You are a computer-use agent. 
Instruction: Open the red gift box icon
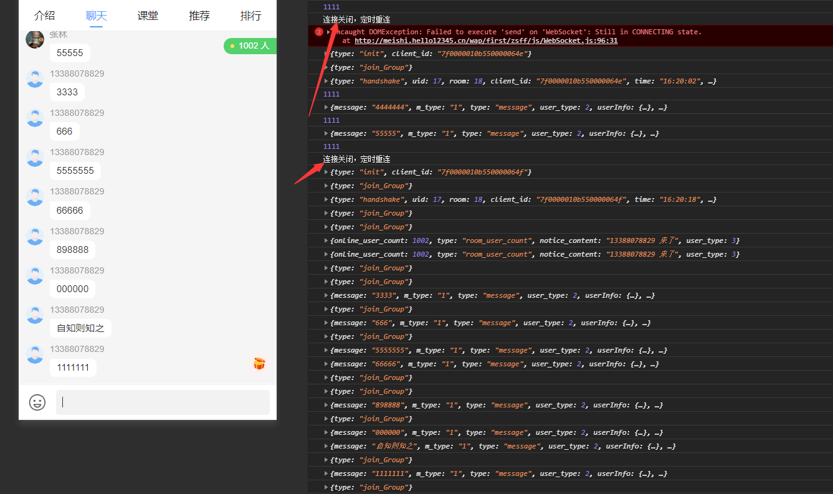259,363
